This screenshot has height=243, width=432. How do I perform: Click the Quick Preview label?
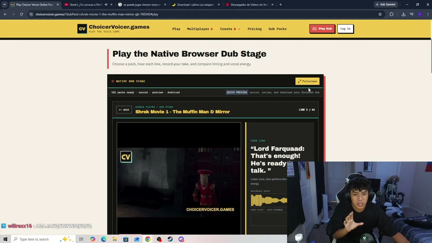[x=237, y=92]
